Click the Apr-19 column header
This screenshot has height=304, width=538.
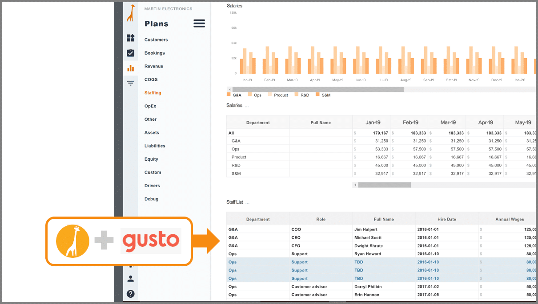(x=485, y=122)
